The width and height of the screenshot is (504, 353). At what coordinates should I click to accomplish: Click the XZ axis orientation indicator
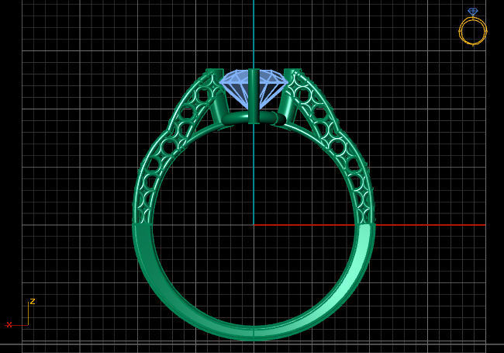[x=21, y=313]
